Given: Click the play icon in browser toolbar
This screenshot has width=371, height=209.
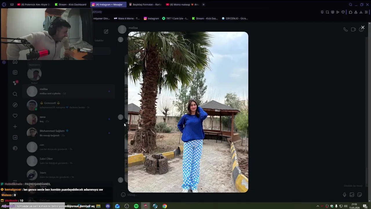Looking at the screenshot, I should (338, 12).
